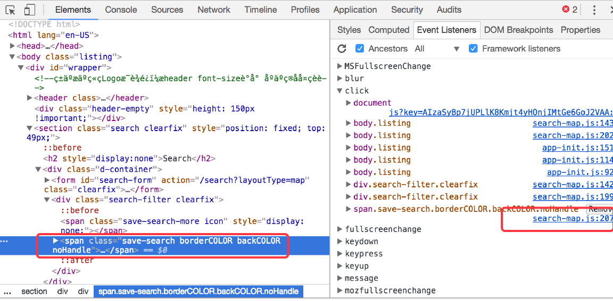Expand the form id search-form node

click(x=47, y=180)
